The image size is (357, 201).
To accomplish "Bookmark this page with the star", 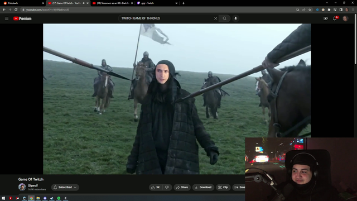I will 310,10.
